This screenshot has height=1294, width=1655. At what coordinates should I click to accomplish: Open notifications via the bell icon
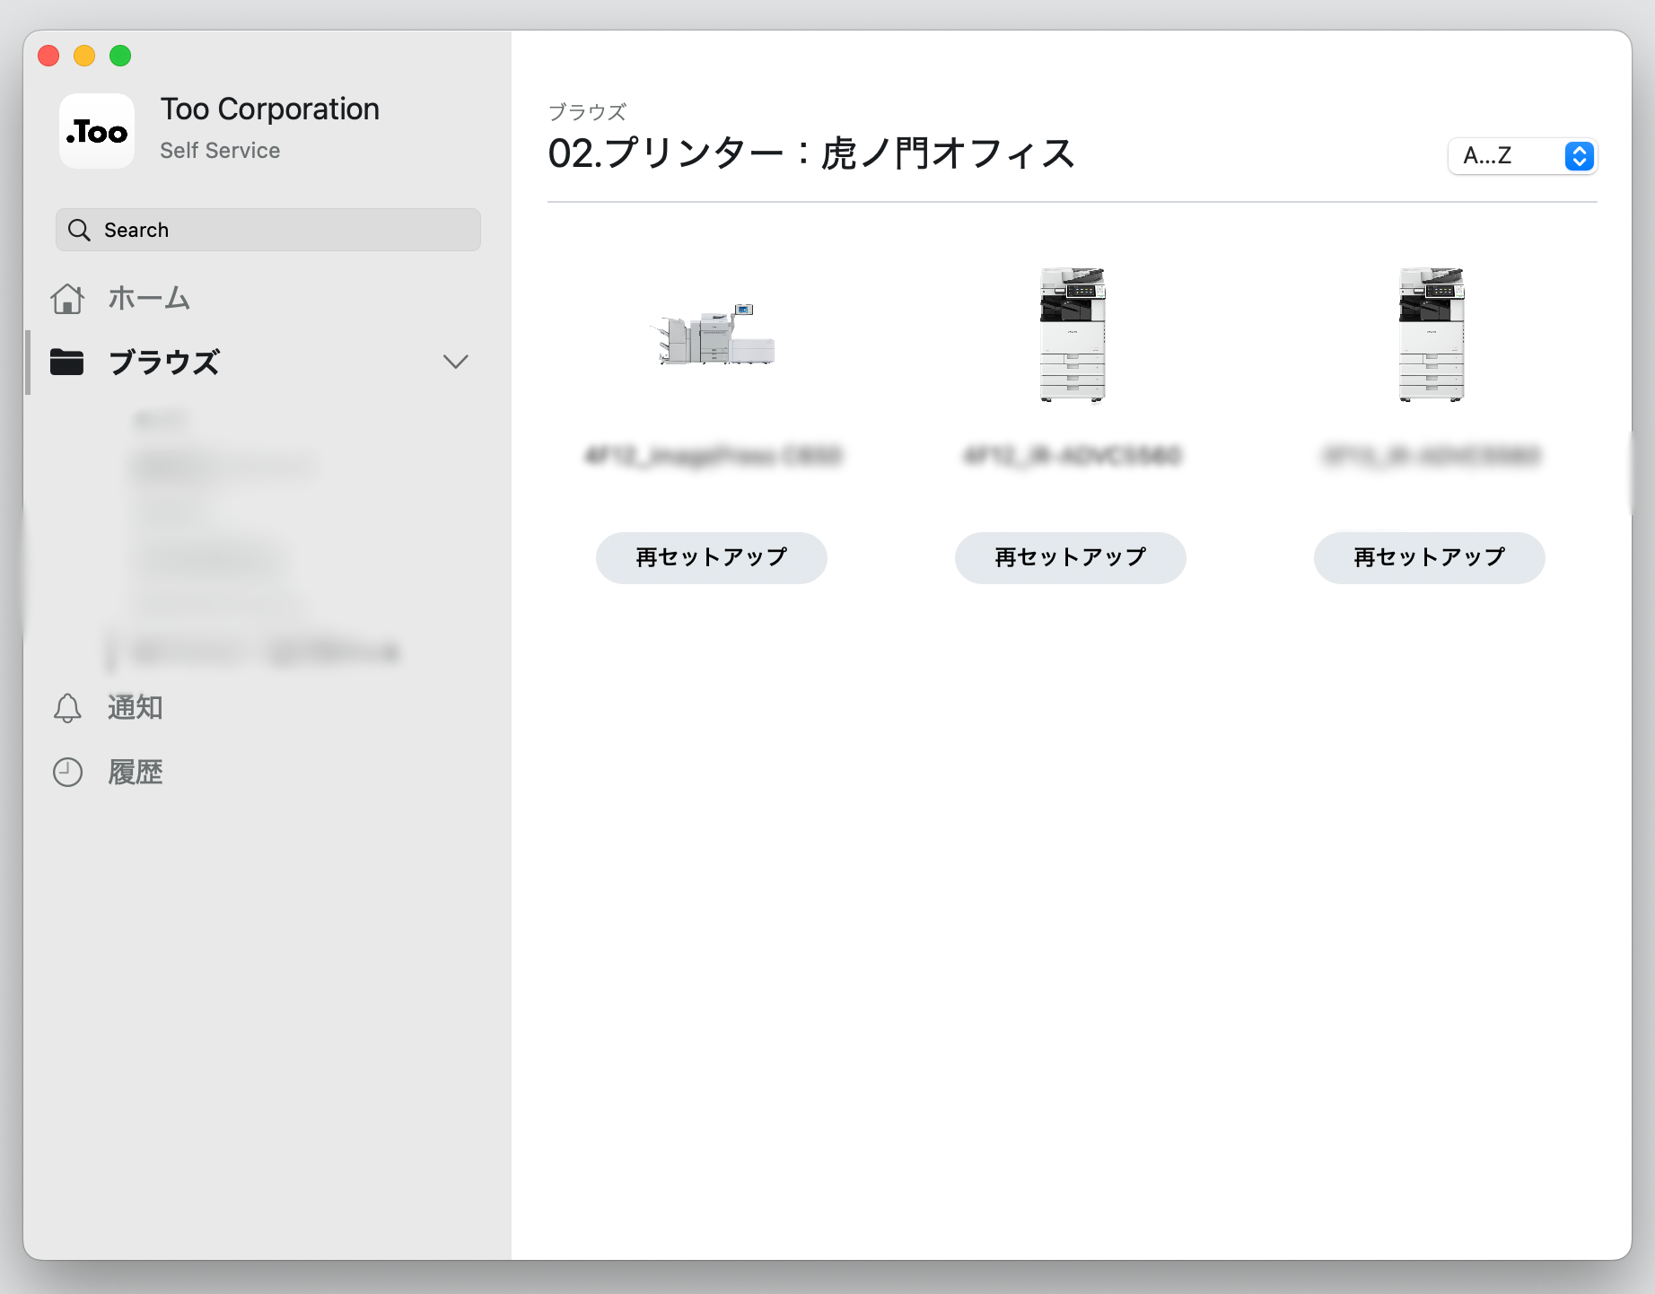[67, 708]
